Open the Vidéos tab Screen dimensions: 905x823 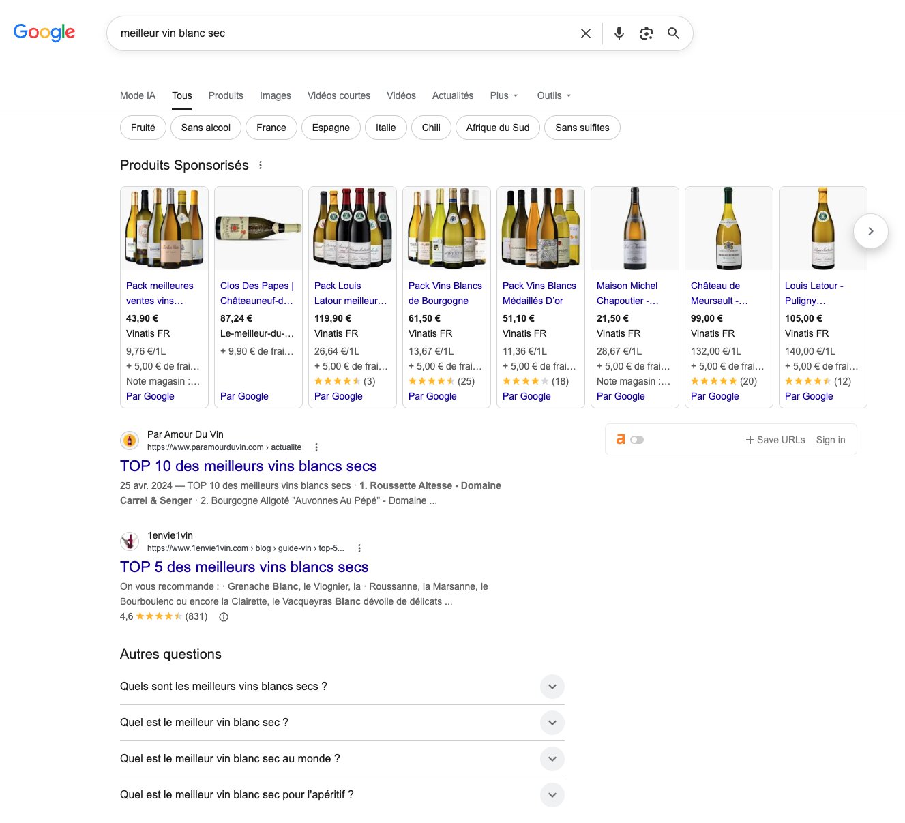click(x=401, y=95)
